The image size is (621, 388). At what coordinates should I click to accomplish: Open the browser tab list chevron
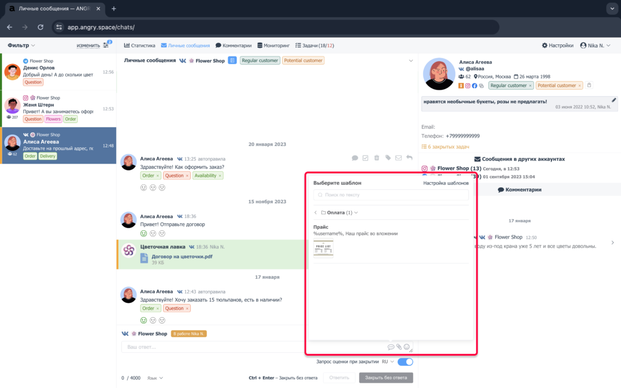pos(613,8)
